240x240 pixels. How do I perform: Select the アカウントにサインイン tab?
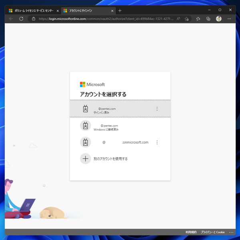click(x=88, y=11)
